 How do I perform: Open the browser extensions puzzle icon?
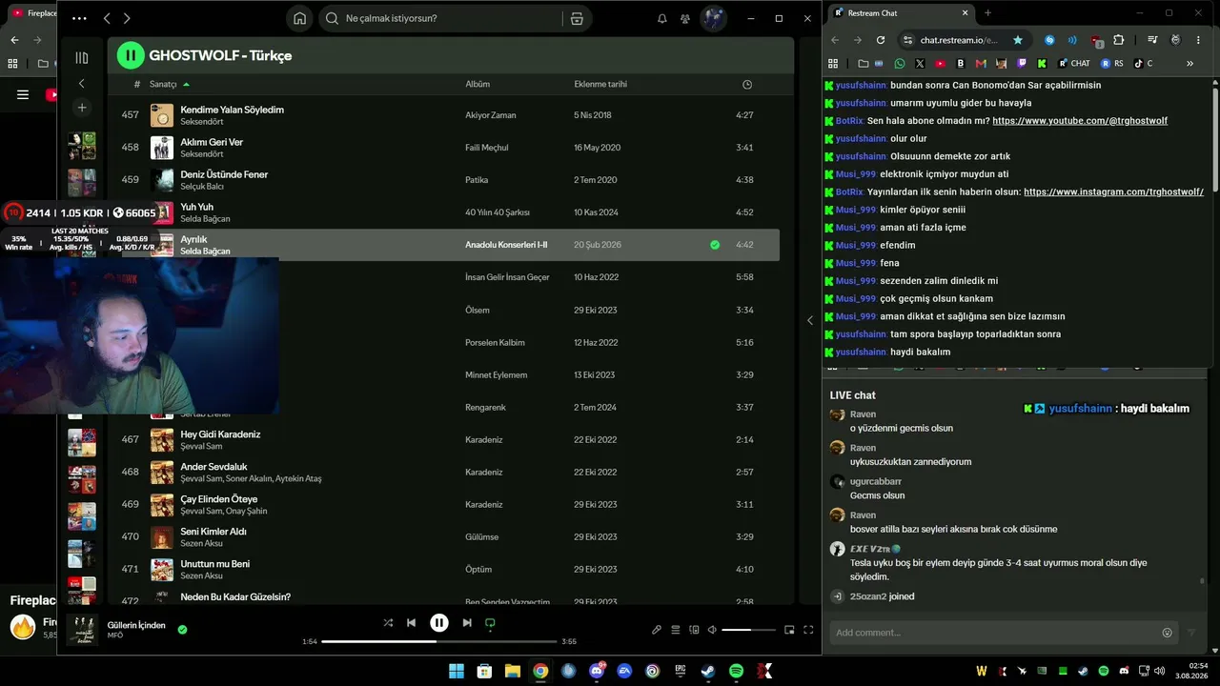pyautogui.click(x=1119, y=40)
